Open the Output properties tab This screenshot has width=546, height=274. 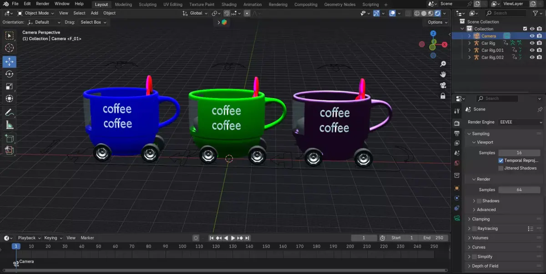coord(457,133)
